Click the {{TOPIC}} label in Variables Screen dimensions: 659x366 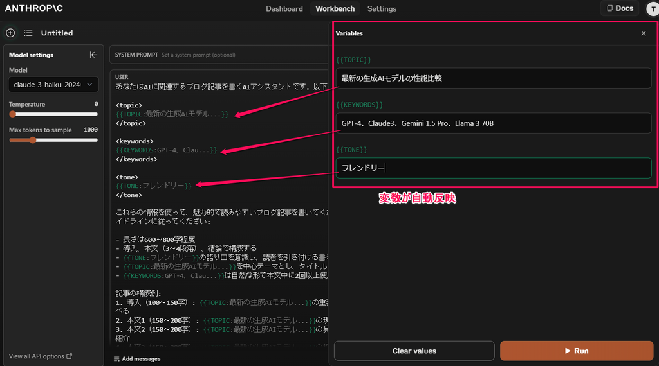point(353,60)
